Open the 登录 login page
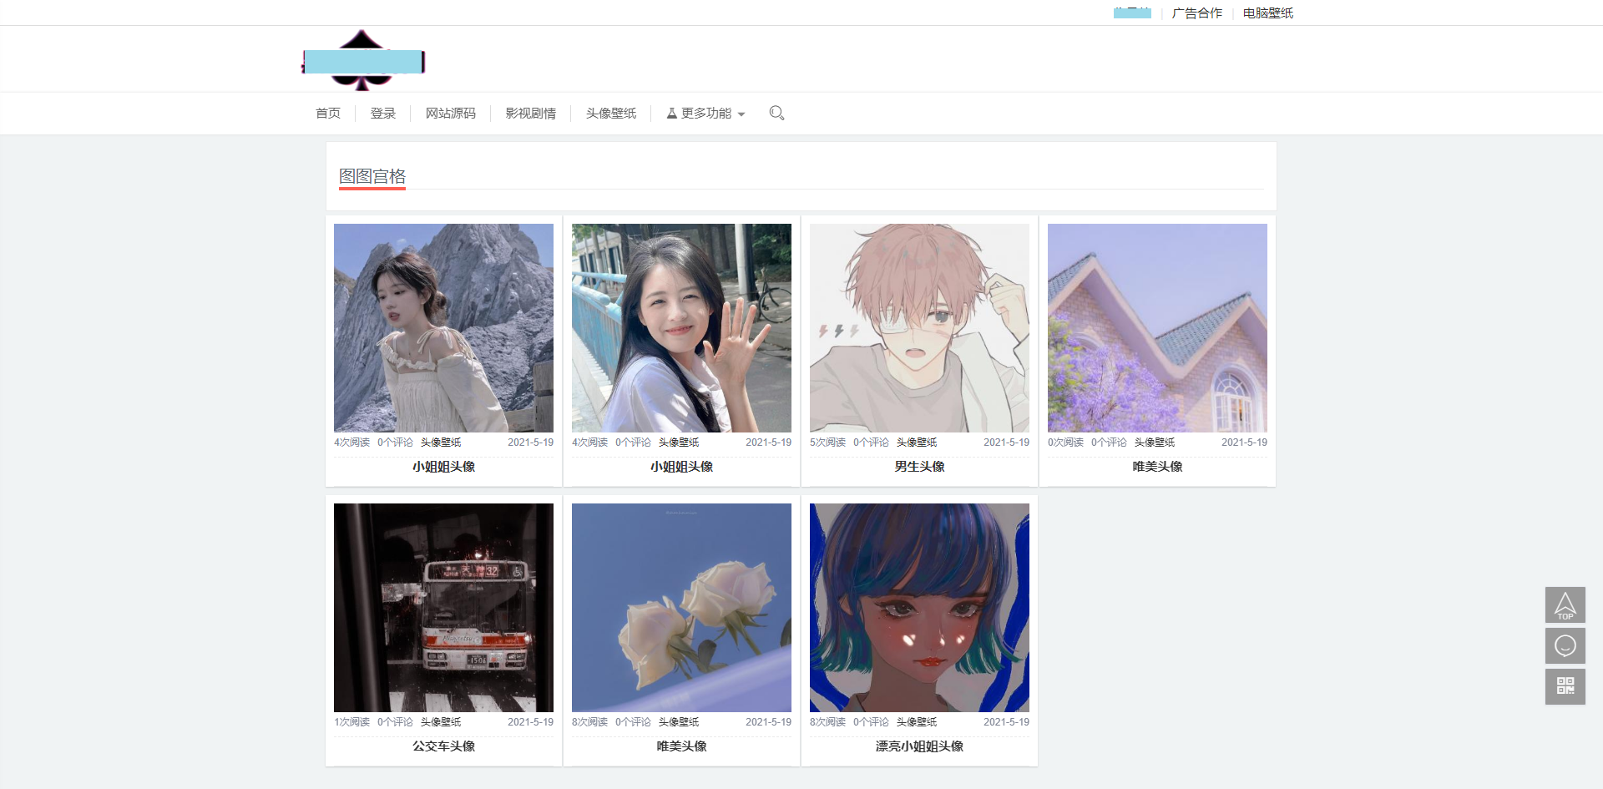 click(x=382, y=113)
